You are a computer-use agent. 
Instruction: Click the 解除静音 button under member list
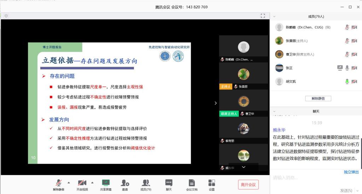(318, 99)
